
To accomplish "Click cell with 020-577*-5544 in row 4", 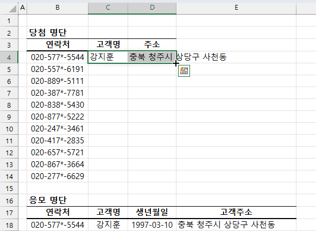I will 58,57.
